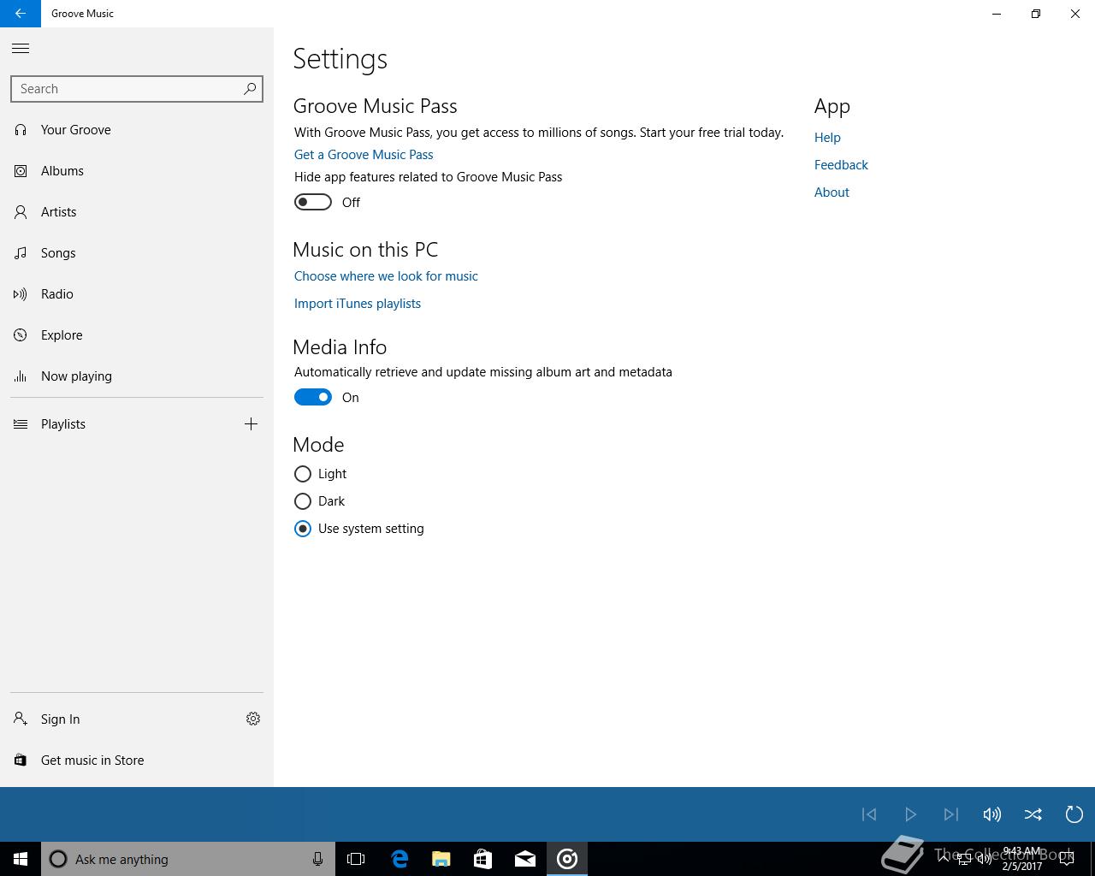Click Cortana Ask me anything box
The image size is (1095, 876).
pos(188,859)
